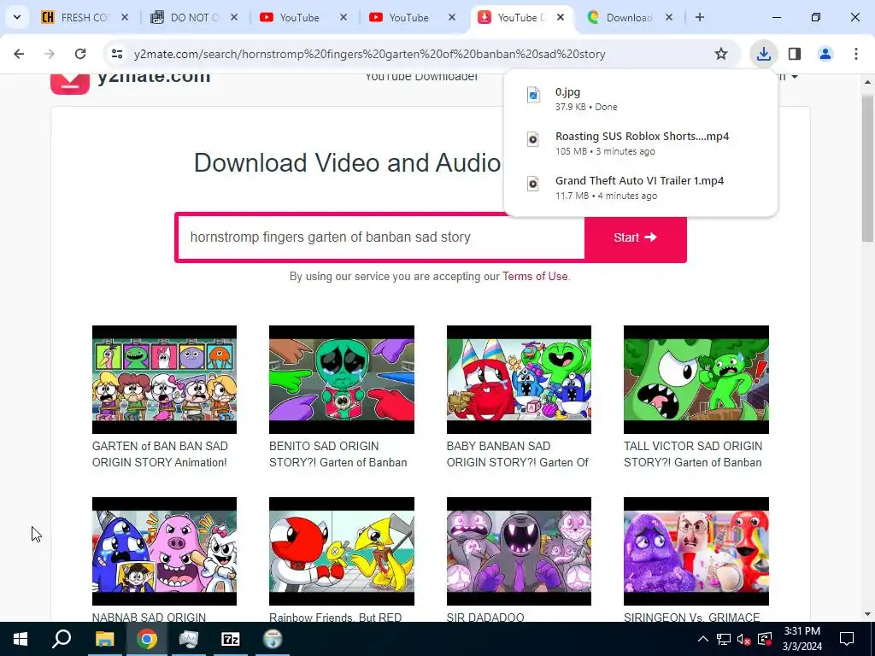Click the muted volume tray icon

click(744, 639)
